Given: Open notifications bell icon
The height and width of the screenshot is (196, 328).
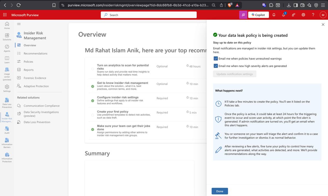Looking at the screenshot, I should 274,15.
